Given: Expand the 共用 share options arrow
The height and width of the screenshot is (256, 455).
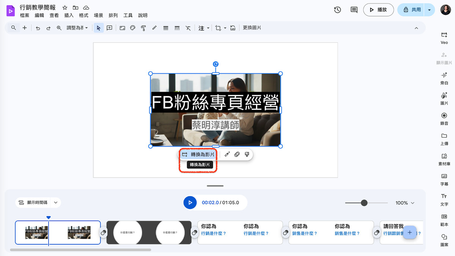Looking at the screenshot, I should click(429, 10).
